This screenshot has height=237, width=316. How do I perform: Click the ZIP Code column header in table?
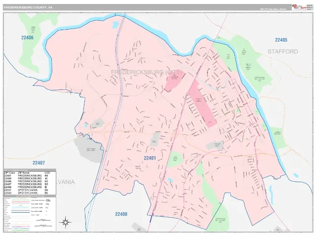pyautogui.click(x=9, y=173)
